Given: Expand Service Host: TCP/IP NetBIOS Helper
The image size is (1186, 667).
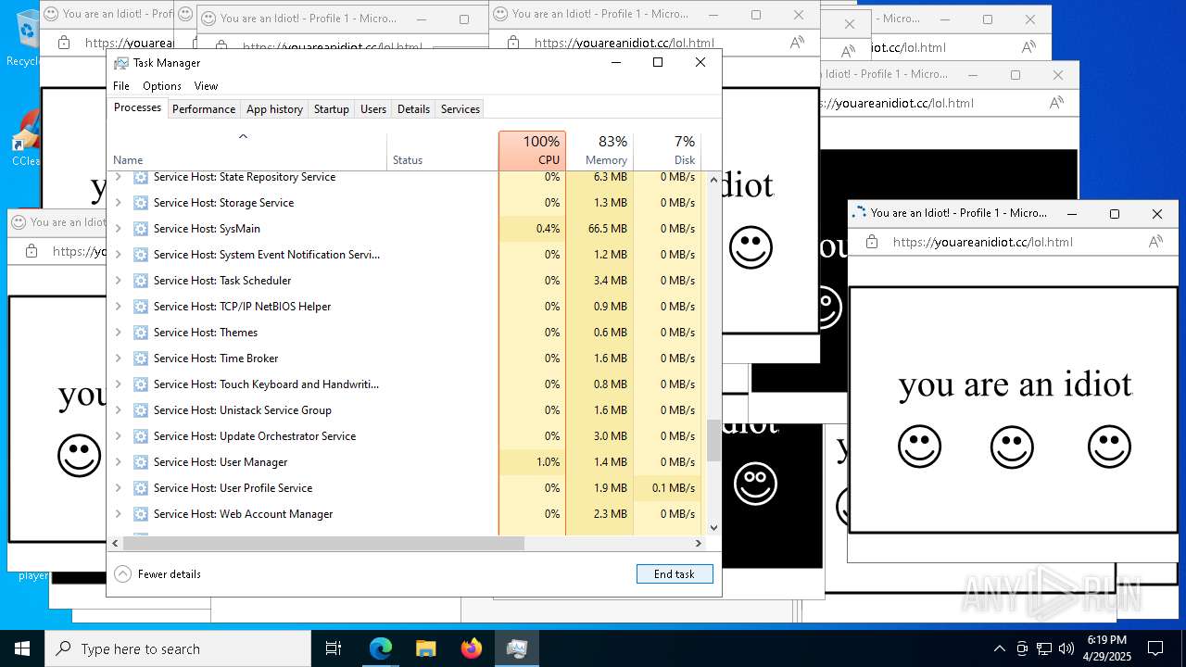Looking at the screenshot, I should pyautogui.click(x=118, y=307).
